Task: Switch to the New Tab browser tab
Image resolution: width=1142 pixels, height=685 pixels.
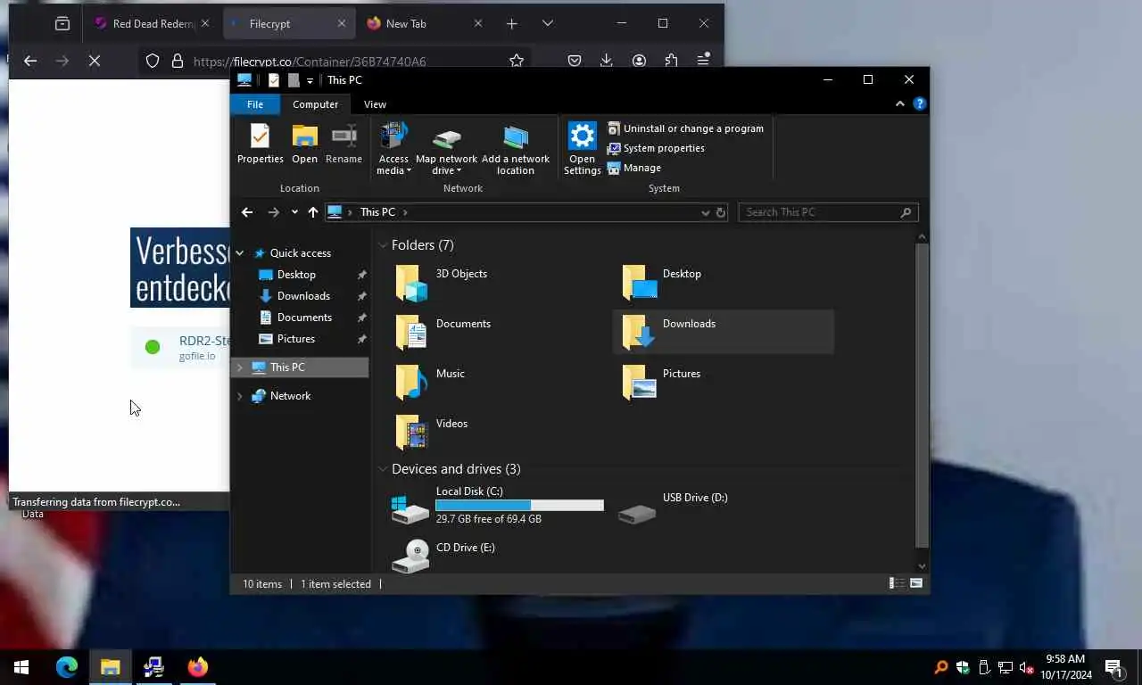Action: coord(424,24)
